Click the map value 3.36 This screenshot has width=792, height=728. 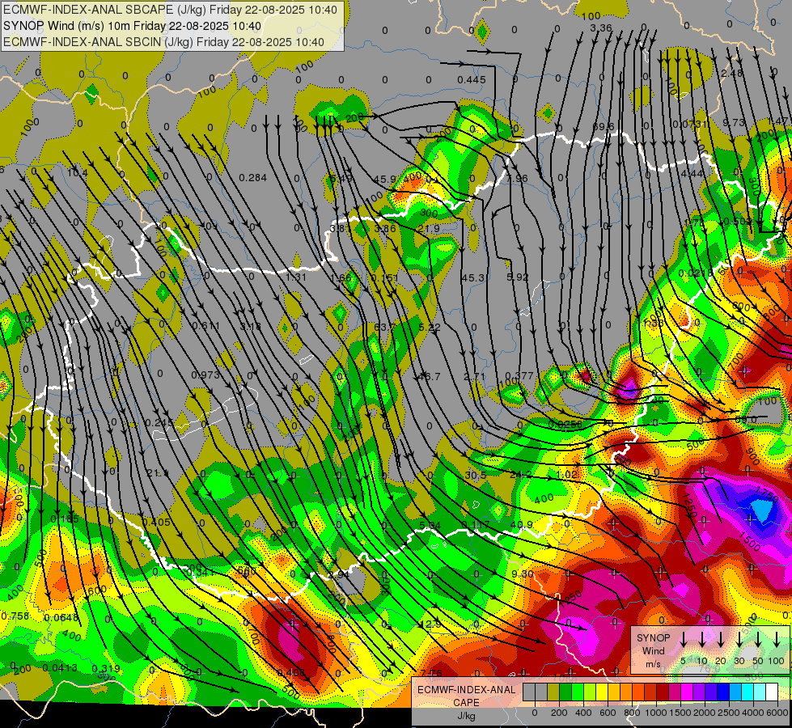(x=601, y=28)
